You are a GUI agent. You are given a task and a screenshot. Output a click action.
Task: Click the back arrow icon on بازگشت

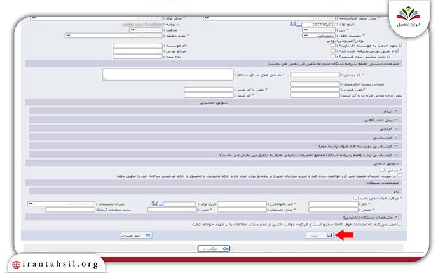coord(226,249)
